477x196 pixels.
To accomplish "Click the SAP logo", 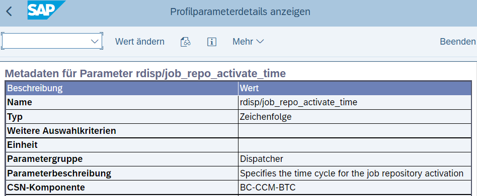I will [46, 11].
